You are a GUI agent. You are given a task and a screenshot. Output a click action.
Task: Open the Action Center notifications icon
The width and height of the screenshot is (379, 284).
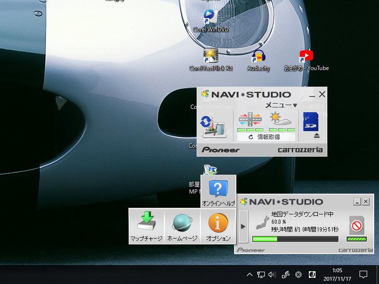point(363,275)
